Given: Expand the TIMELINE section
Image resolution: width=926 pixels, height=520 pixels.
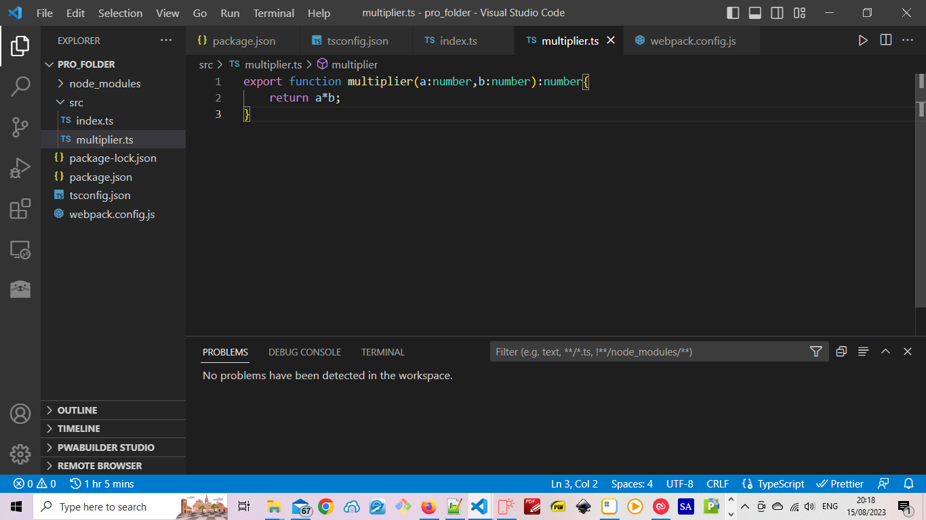Looking at the screenshot, I should (79, 429).
